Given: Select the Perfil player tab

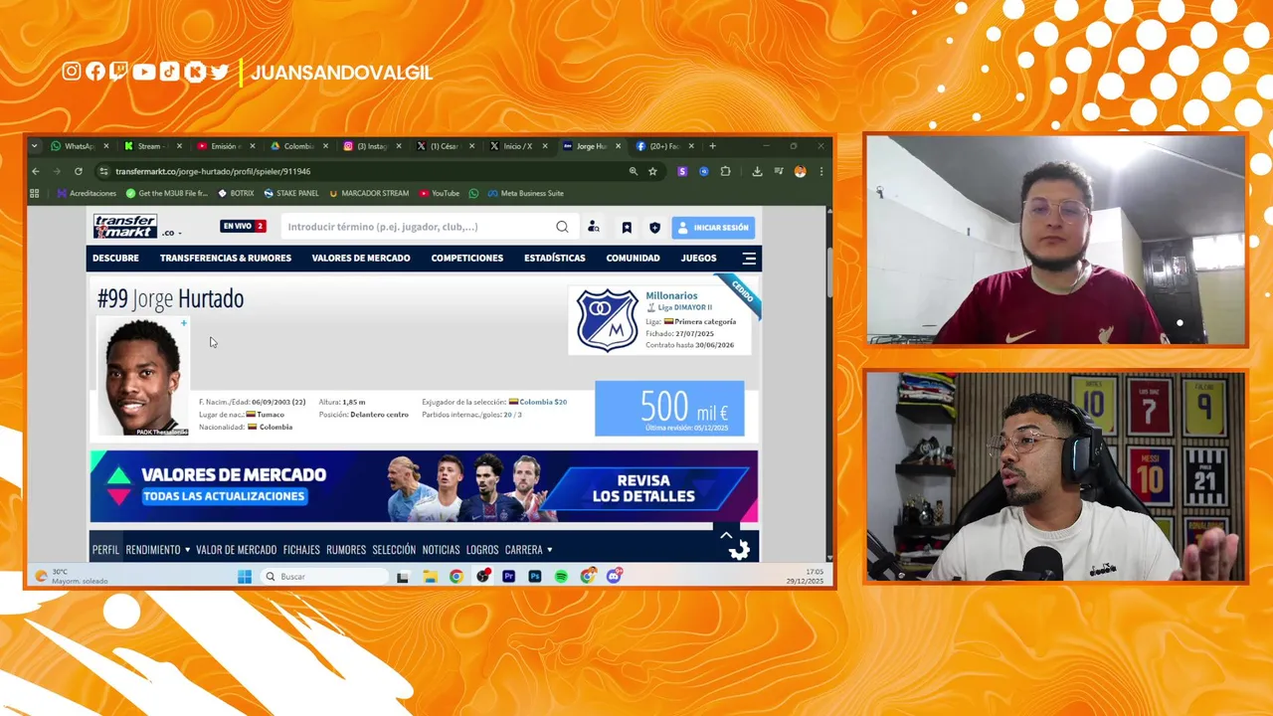Looking at the screenshot, I should point(105,550).
